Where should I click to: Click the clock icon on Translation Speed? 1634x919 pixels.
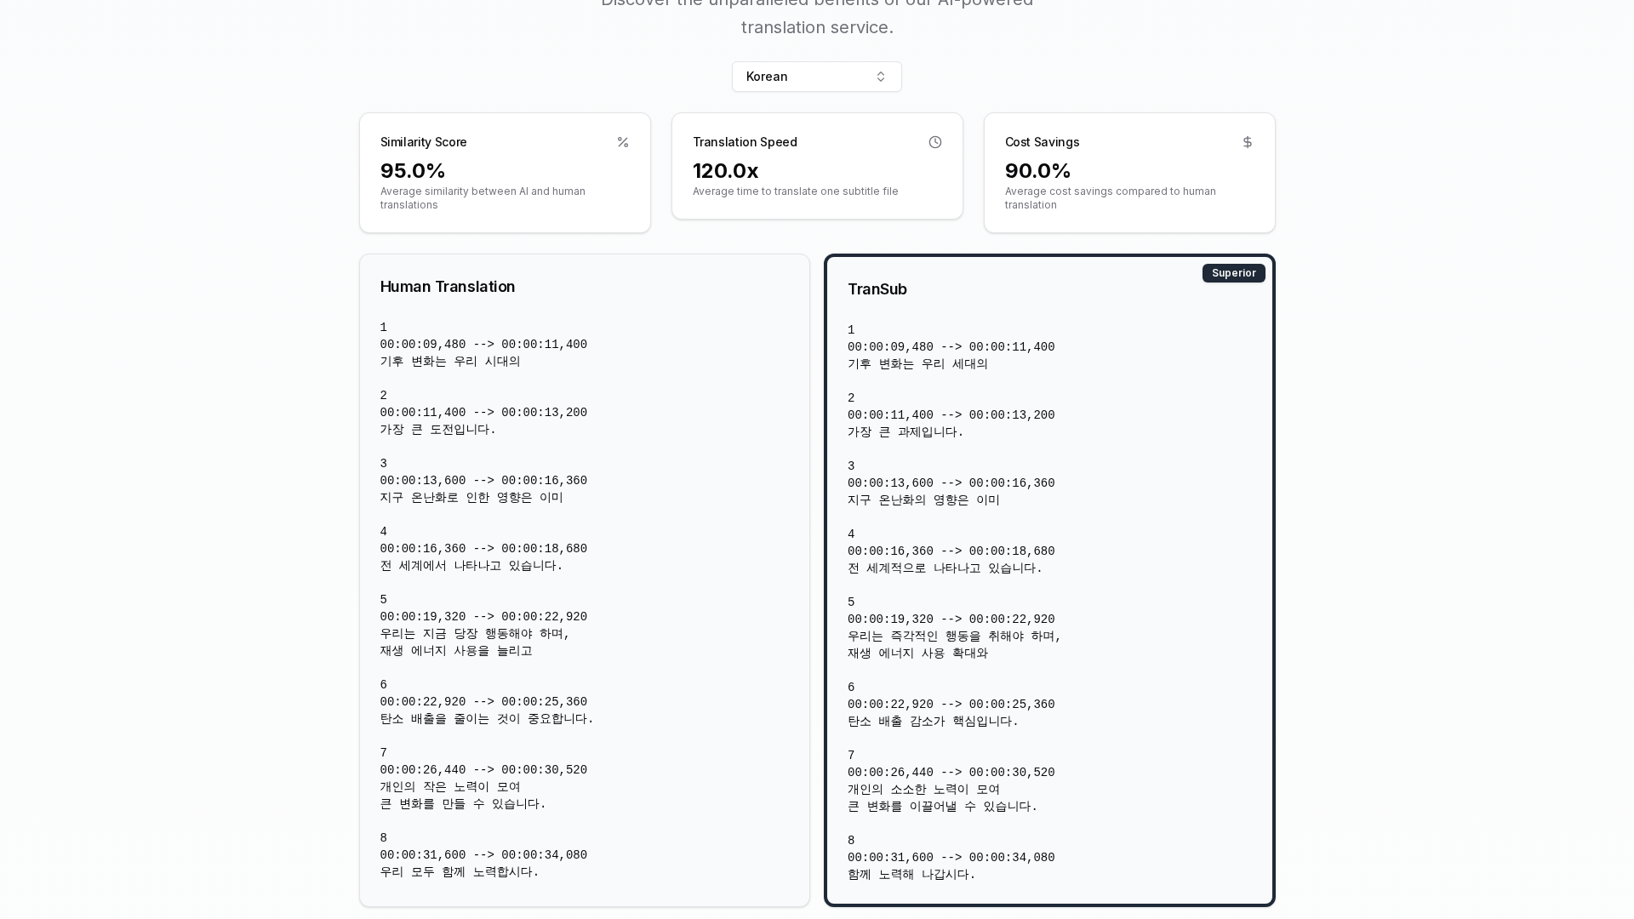[x=935, y=142]
